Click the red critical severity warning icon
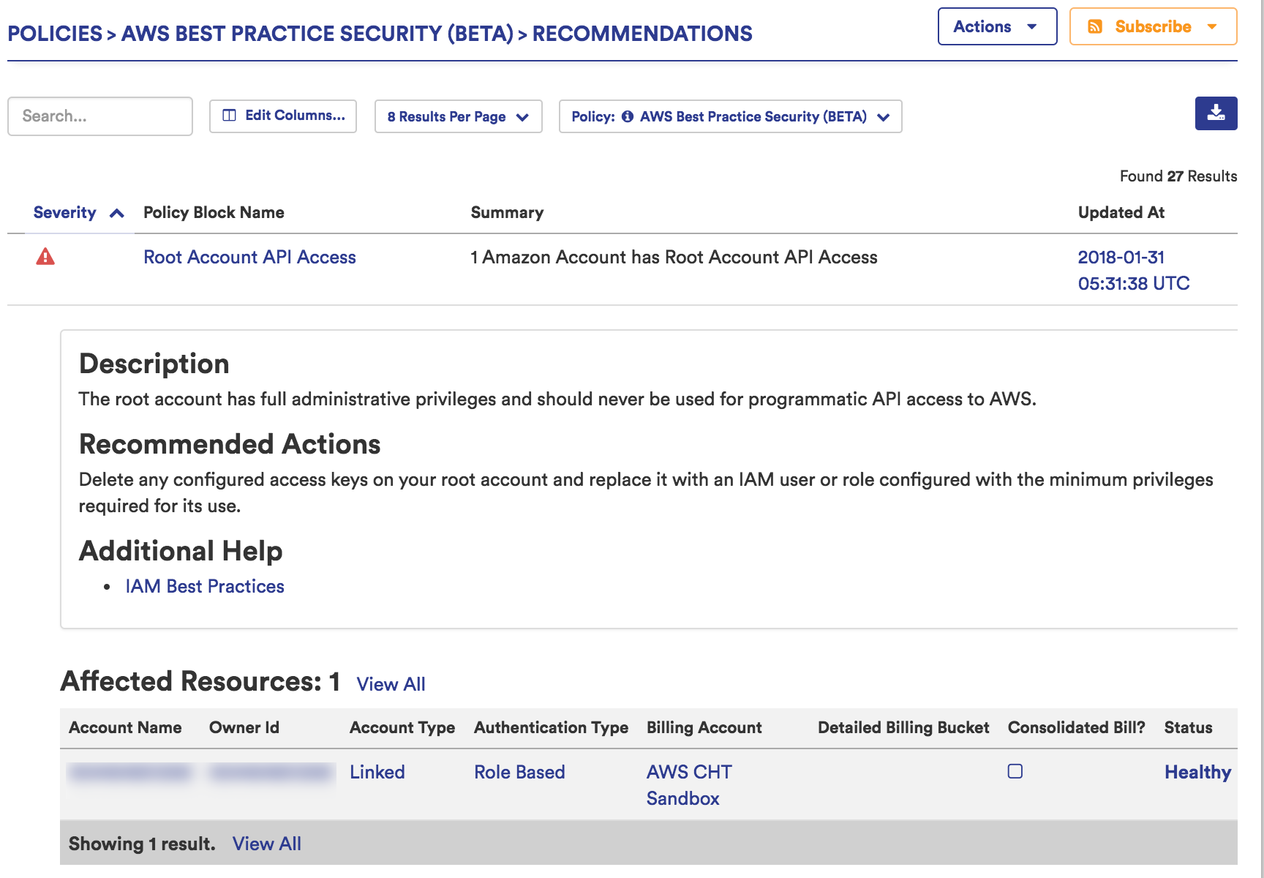The width and height of the screenshot is (1264, 878). [45, 257]
